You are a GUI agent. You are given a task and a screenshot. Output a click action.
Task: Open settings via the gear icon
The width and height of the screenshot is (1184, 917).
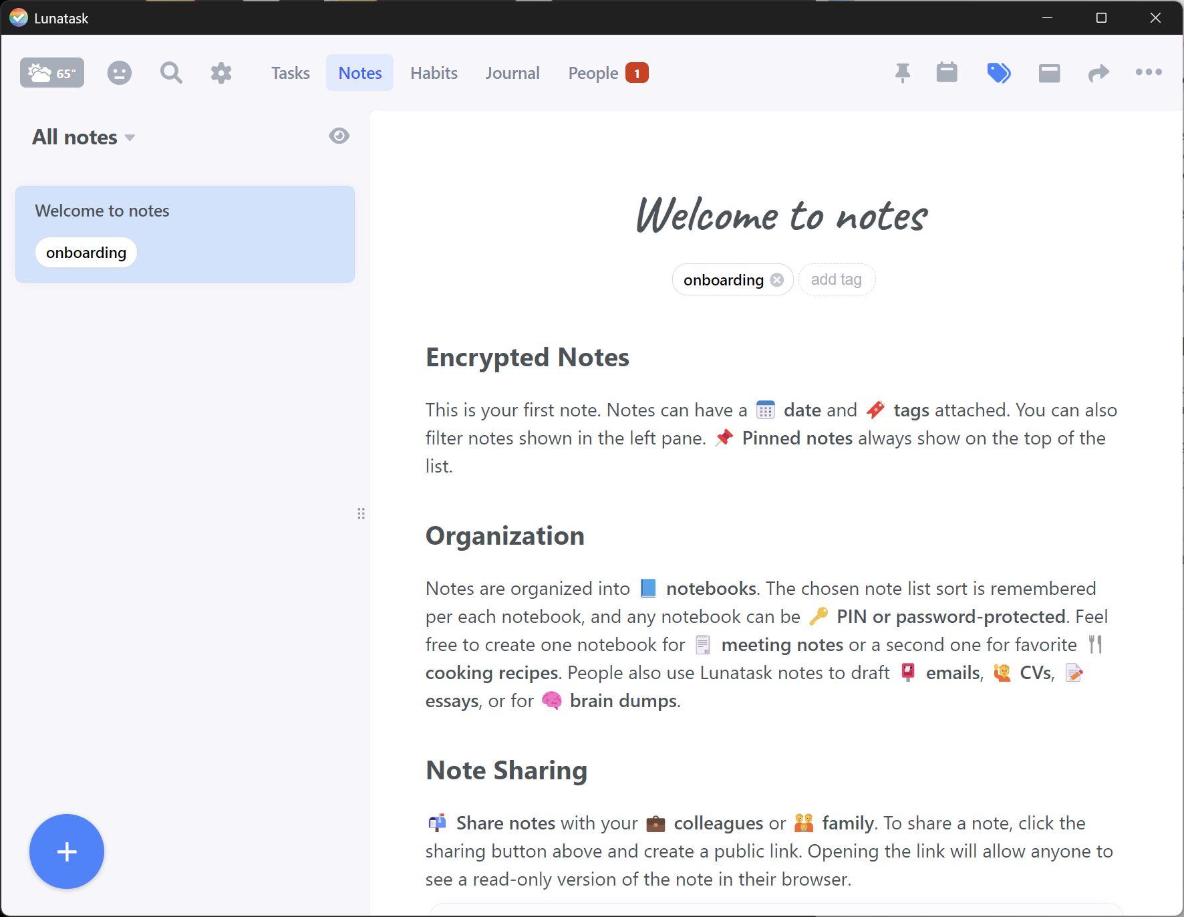click(221, 73)
